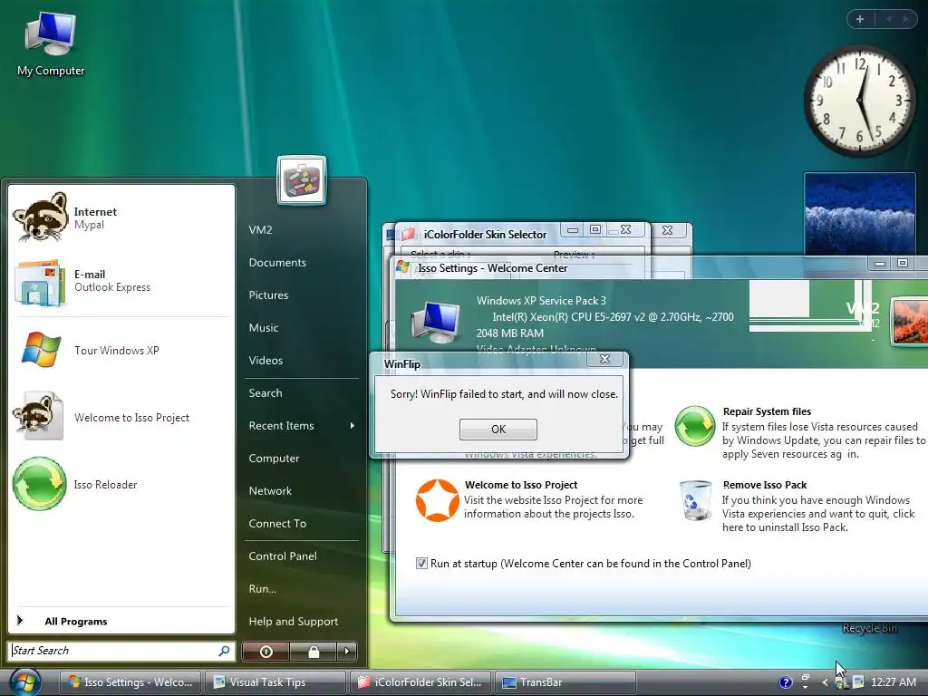Click Repair System files link
The image size is (928, 696).
(767, 411)
